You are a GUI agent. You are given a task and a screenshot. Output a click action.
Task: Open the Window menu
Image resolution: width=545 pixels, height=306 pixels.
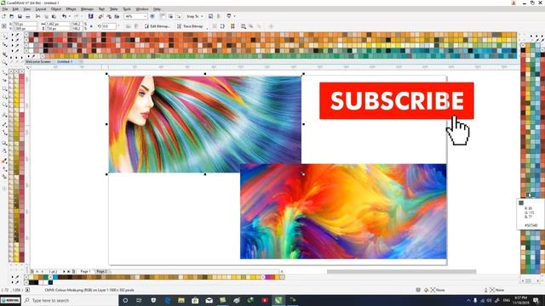(x=142, y=9)
